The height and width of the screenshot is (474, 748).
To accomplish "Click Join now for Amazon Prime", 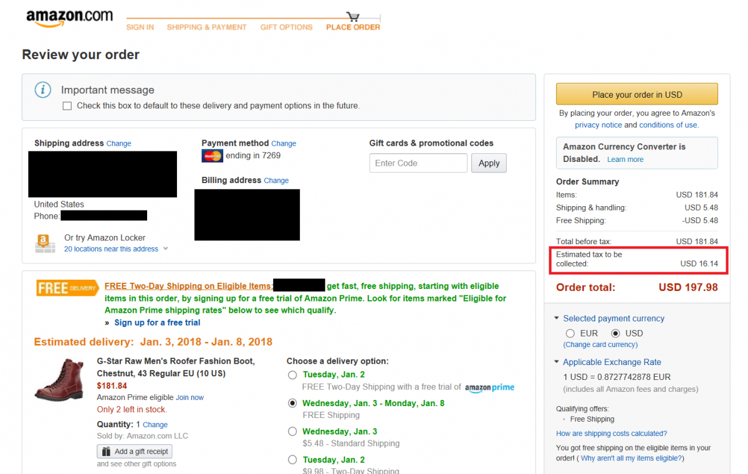I will (x=189, y=397).
